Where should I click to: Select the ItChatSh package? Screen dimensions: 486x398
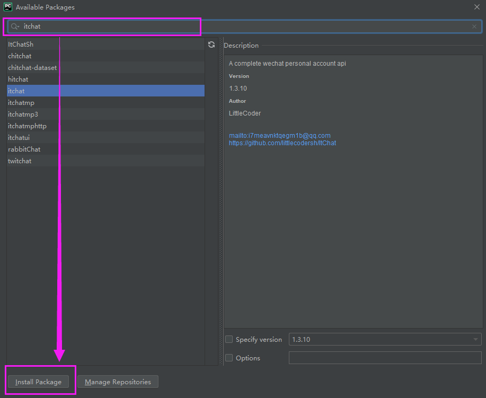(105, 45)
